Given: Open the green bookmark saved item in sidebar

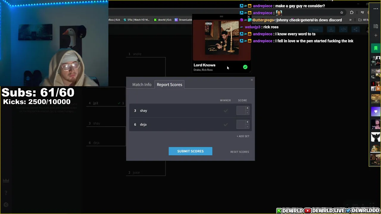Looking at the screenshot, I should pyautogui.click(x=376, y=48).
